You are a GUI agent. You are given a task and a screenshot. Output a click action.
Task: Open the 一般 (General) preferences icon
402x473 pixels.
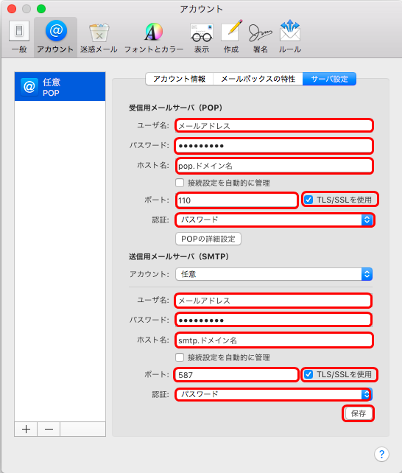[x=19, y=37]
